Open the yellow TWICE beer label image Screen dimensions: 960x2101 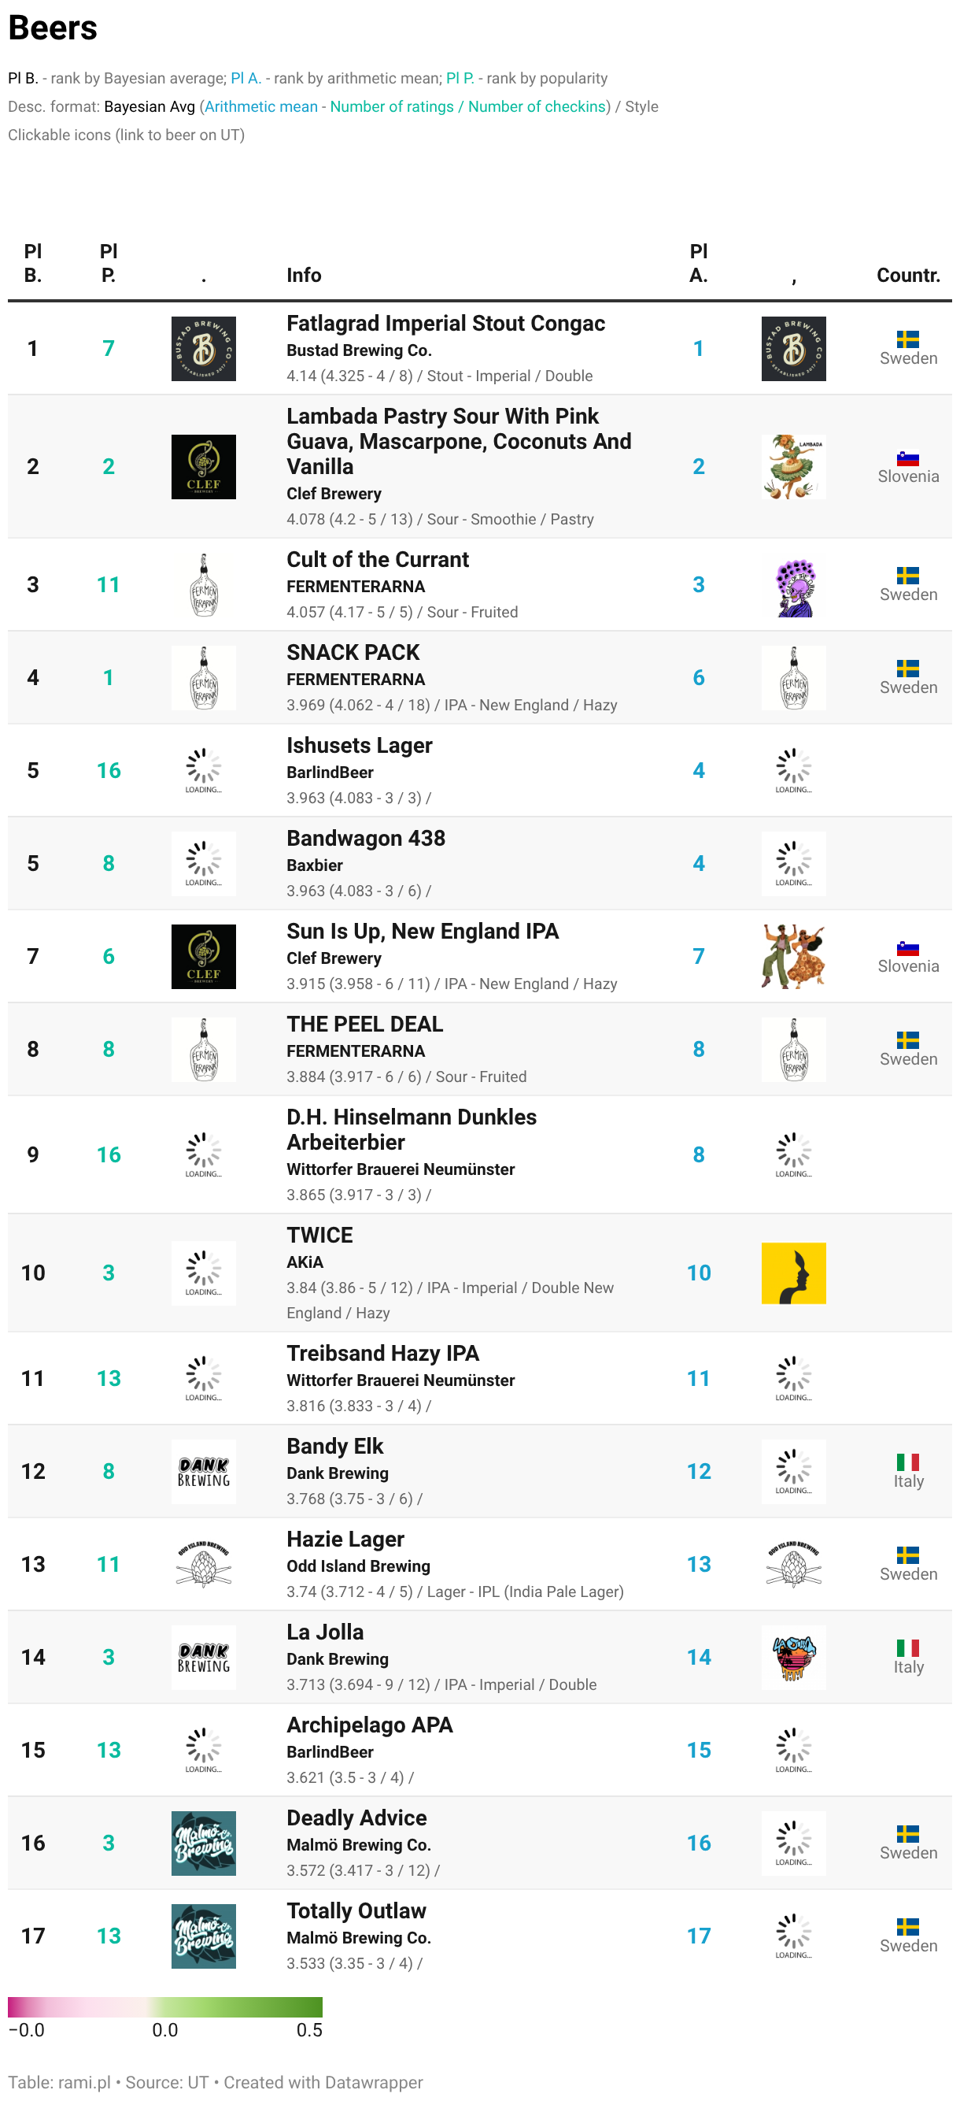tap(793, 1273)
